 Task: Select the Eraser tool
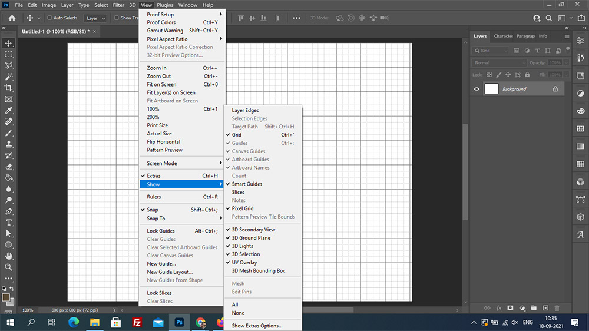[8, 167]
